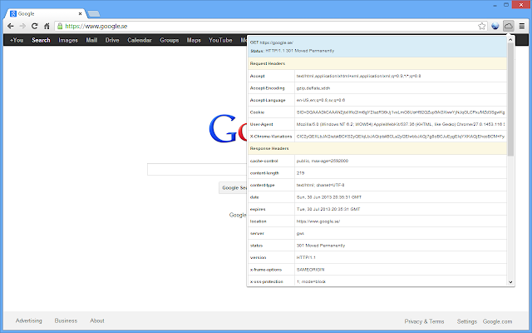This screenshot has height=333, width=532.
Task: Click the popup scrollbar up arrow
Action: click(510, 40)
